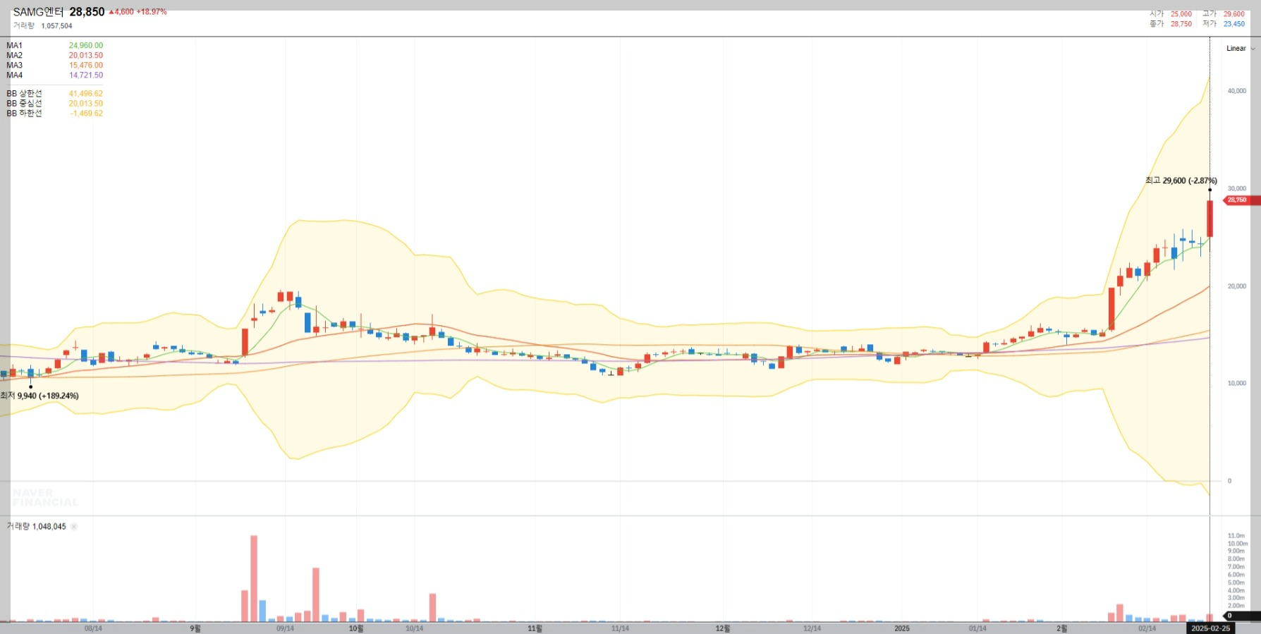
Task: Click the current price 28,850
Action: [x=87, y=12]
